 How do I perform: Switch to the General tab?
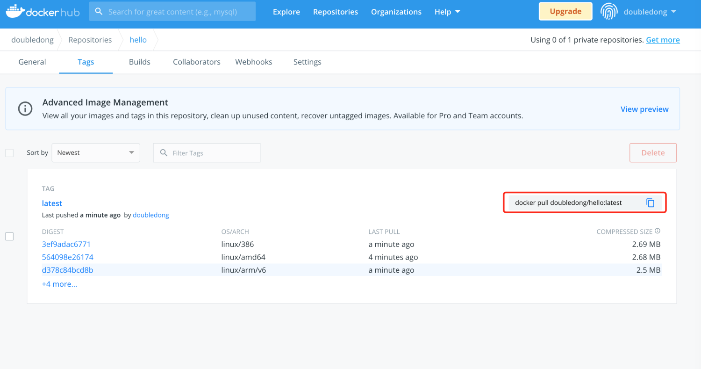click(x=32, y=62)
